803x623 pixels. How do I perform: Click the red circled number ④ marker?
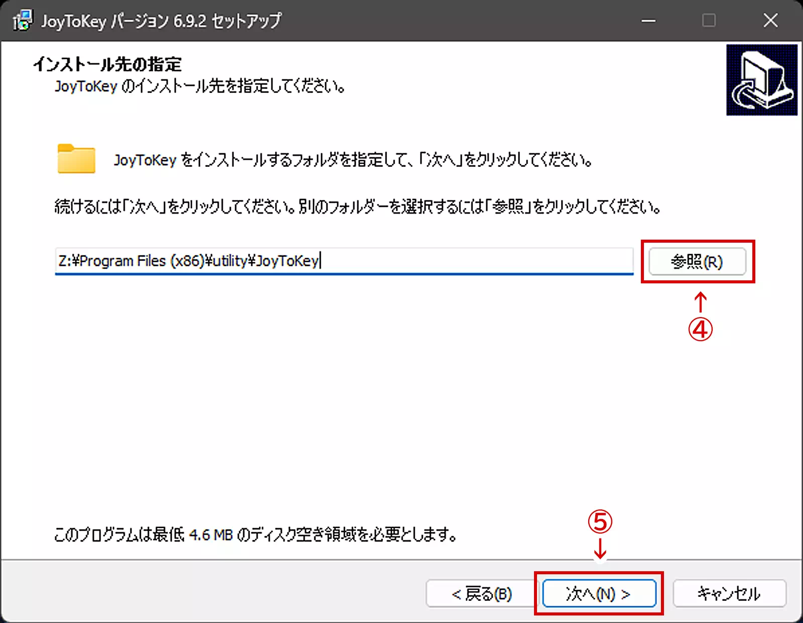[x=700, y=330]
